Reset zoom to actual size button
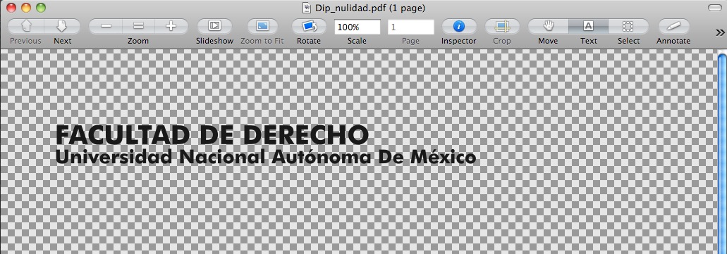The image size is (727, 254). pyautogui.click(x=138, y=26)
